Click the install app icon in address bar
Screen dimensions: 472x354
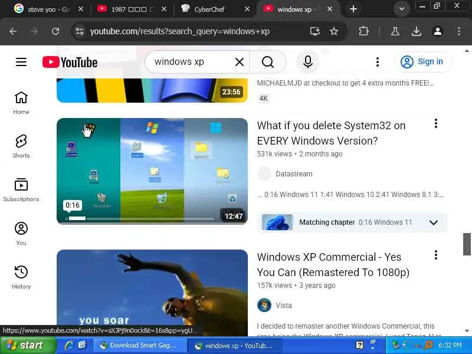tap(314, 31)
